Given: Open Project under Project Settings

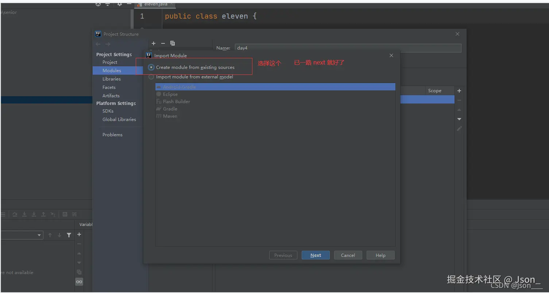Looking at the screenshot, I should (110, 62).
